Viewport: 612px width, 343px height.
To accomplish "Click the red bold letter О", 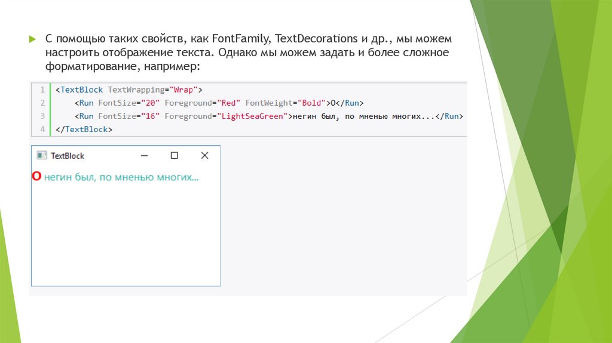I will tap(36, 176).
